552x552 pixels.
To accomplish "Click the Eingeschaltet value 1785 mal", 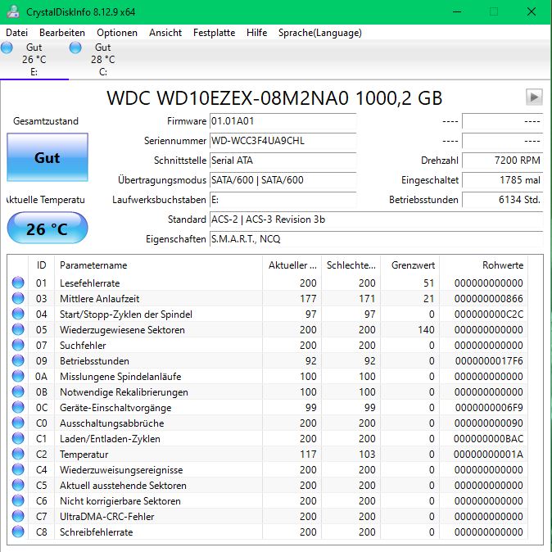I will pyautogui.click(x=502, y=180).
